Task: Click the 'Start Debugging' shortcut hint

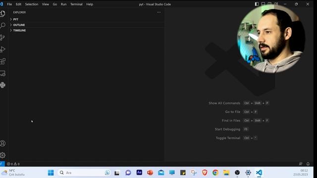Action: (231, 129)
